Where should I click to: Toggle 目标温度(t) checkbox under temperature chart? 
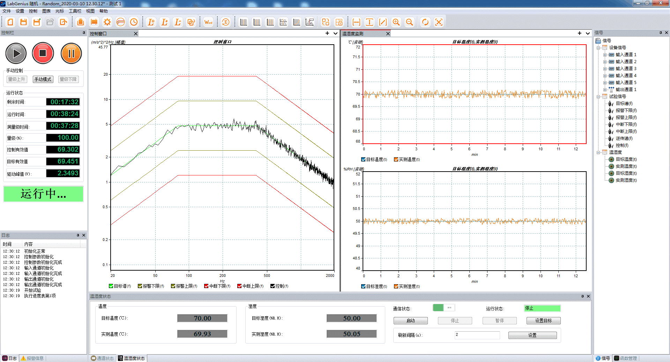363,159
